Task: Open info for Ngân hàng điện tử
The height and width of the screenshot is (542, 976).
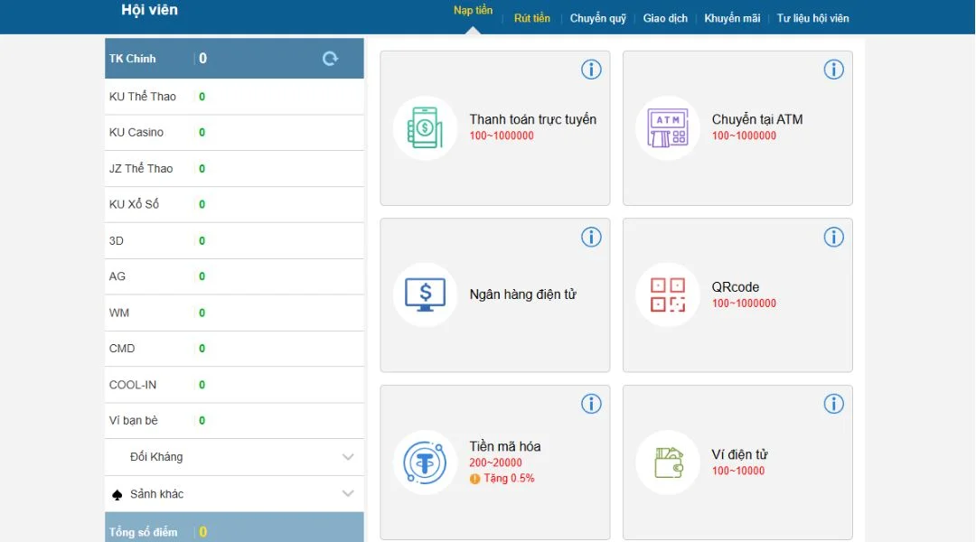Action: (x=591, y=237)
